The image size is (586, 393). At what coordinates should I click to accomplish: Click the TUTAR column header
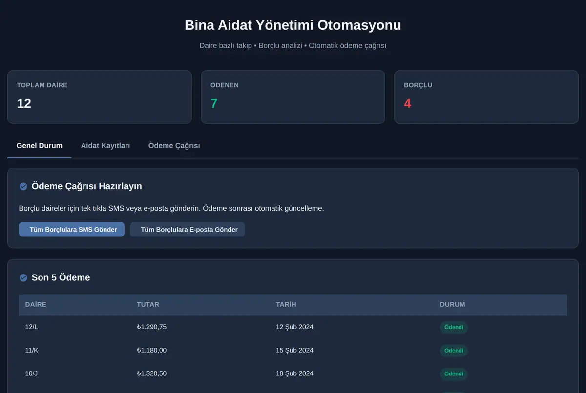[148, 304]
